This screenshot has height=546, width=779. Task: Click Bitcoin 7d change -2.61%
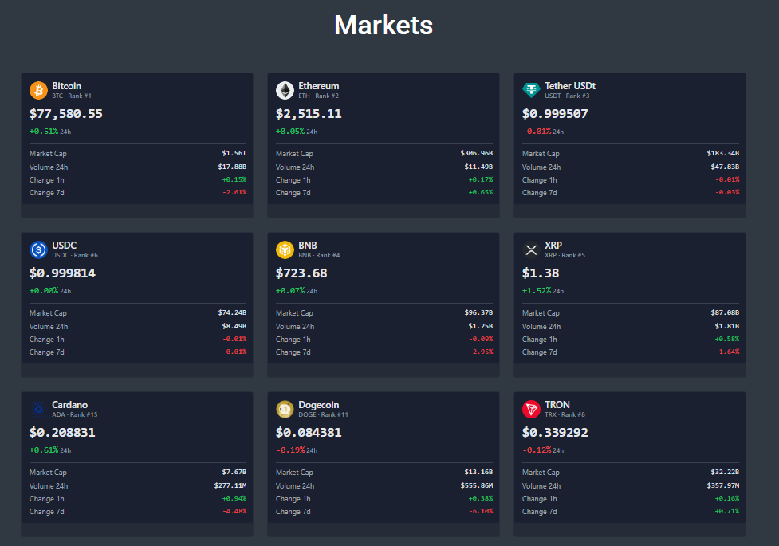coord(234,193)
